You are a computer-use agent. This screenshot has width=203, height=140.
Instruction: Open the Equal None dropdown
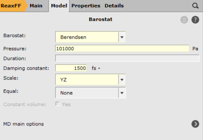tap(122, 93)
